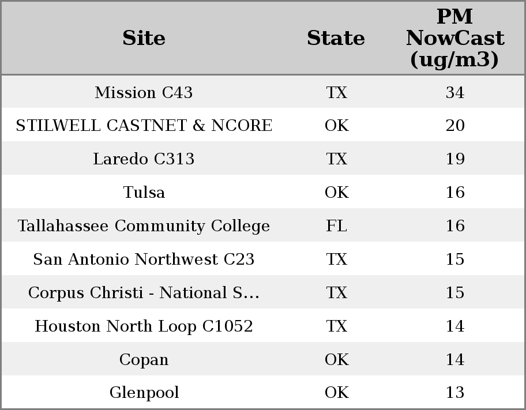Select the PM value 19 cell
526x410 pixels.
click(x=454, y=159)
